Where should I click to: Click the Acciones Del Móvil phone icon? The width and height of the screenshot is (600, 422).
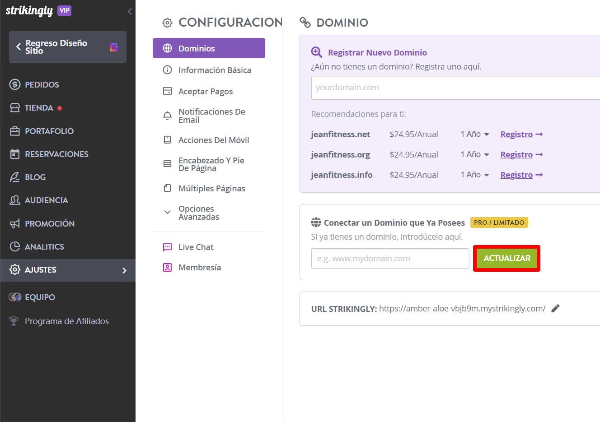[167, 140]
